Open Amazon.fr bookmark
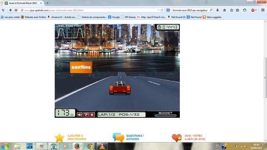The height and width of the screenshot is (150, 267). [62, 17]
